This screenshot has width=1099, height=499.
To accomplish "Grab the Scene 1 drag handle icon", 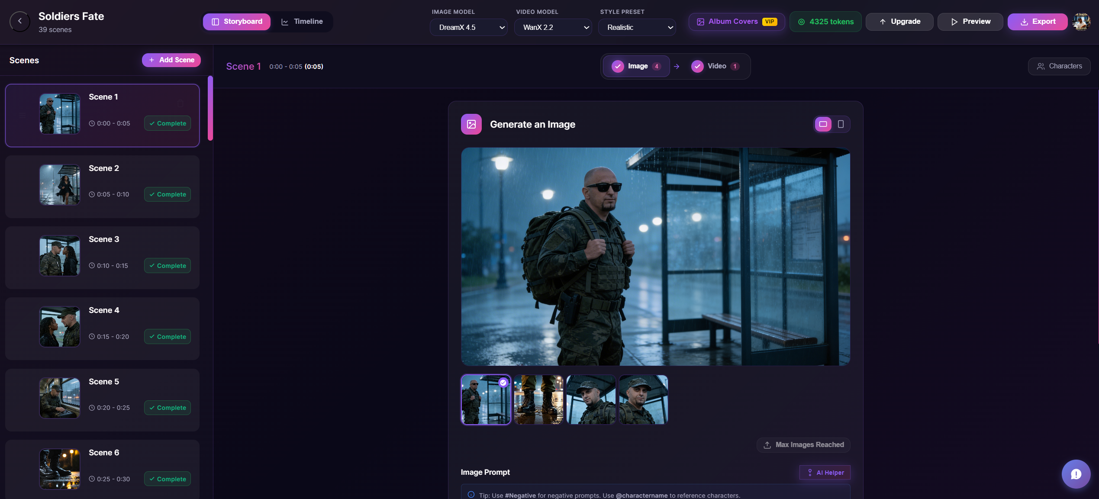I will [x=22, y=115].
